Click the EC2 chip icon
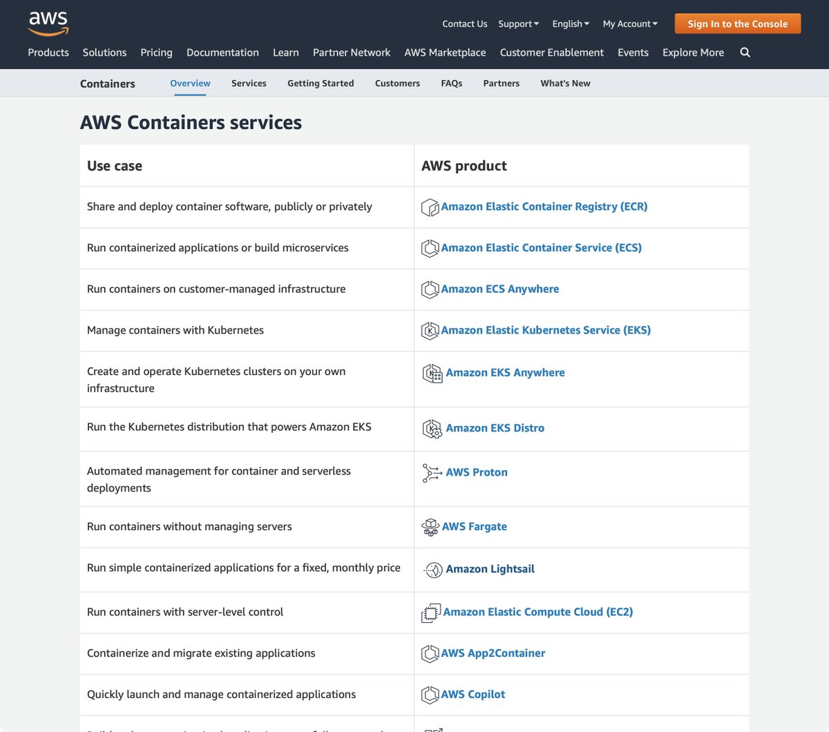Viewport: 829px width, 732px height. 431,613
